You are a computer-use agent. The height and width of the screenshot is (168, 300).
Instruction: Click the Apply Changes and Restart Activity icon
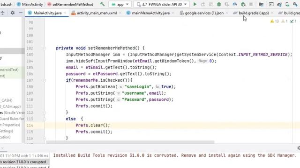[x=203, y=4]
